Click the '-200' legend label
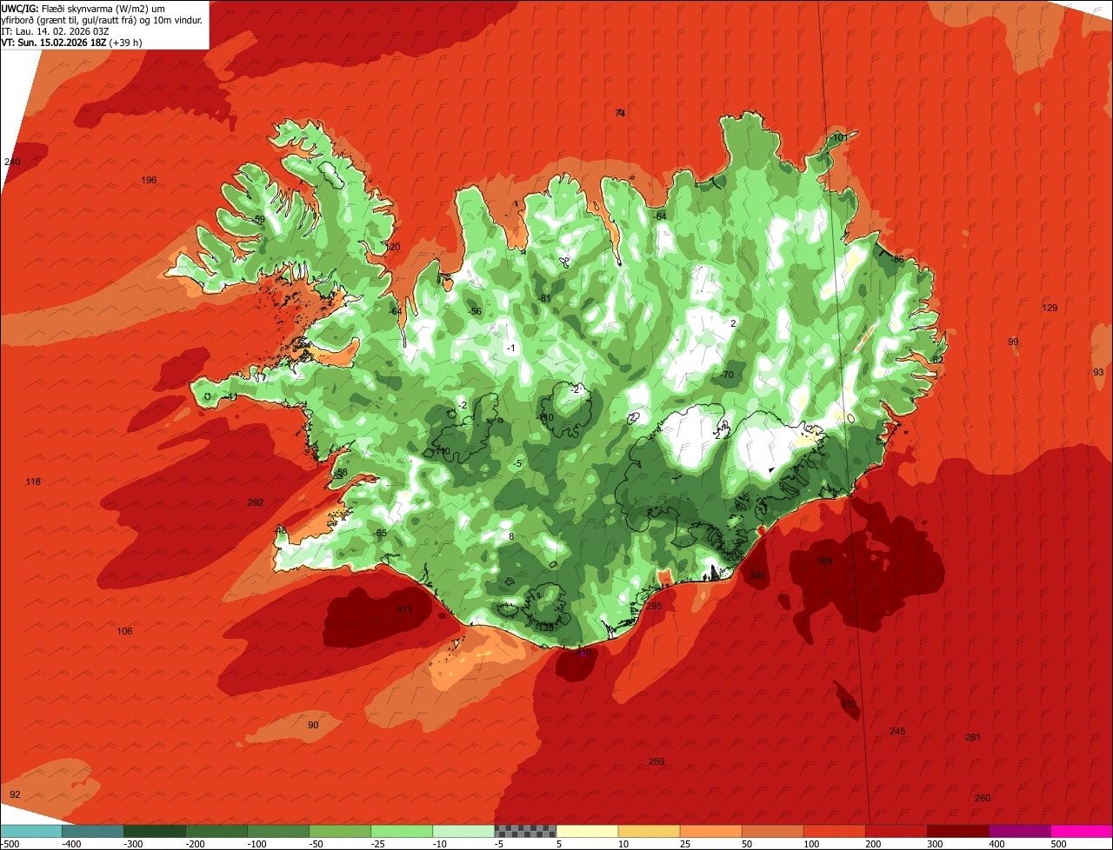Image resolution: width=1113 pixels, height=850 pixels. [195, 844]
